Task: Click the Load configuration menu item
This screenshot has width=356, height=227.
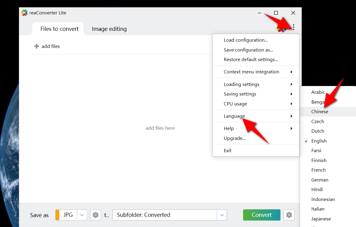Action: pos(246,40)
